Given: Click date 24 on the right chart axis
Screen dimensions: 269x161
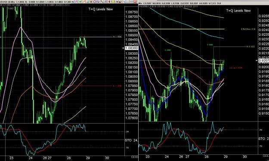Looking at the screenshot, I should (x=167, y=157).
